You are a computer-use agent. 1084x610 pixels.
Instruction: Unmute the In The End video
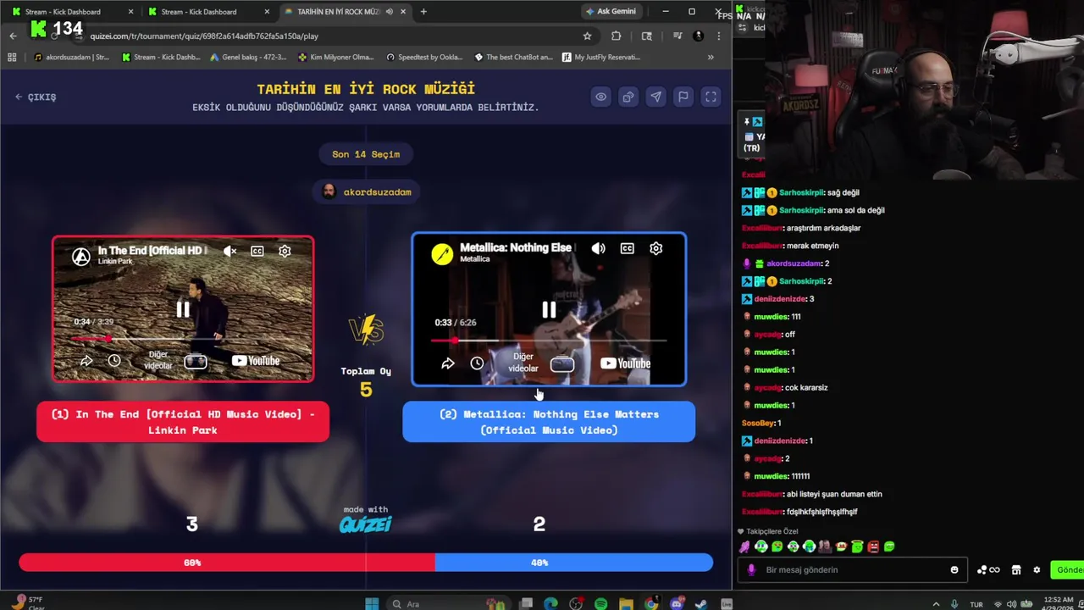point(230,251)
